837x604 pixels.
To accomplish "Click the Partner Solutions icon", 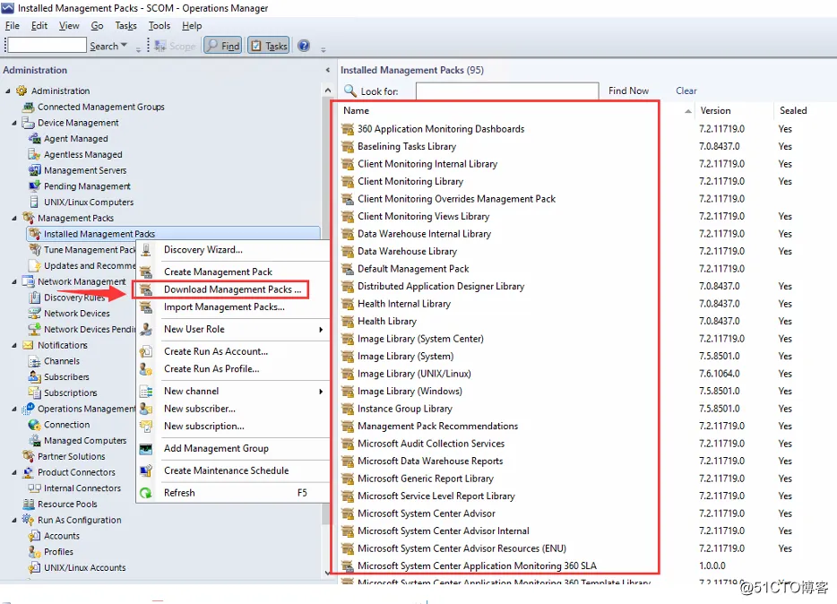I will [29, 456].
